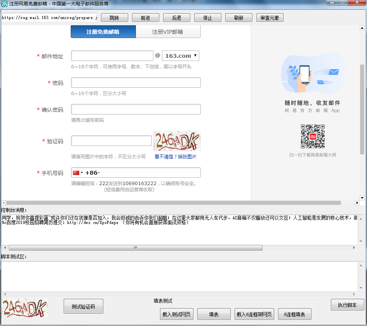Screen dimensions: 367x326
Task: Click the 邮件地址 input field
Action: pyautogui.click(x=112, y=55)
